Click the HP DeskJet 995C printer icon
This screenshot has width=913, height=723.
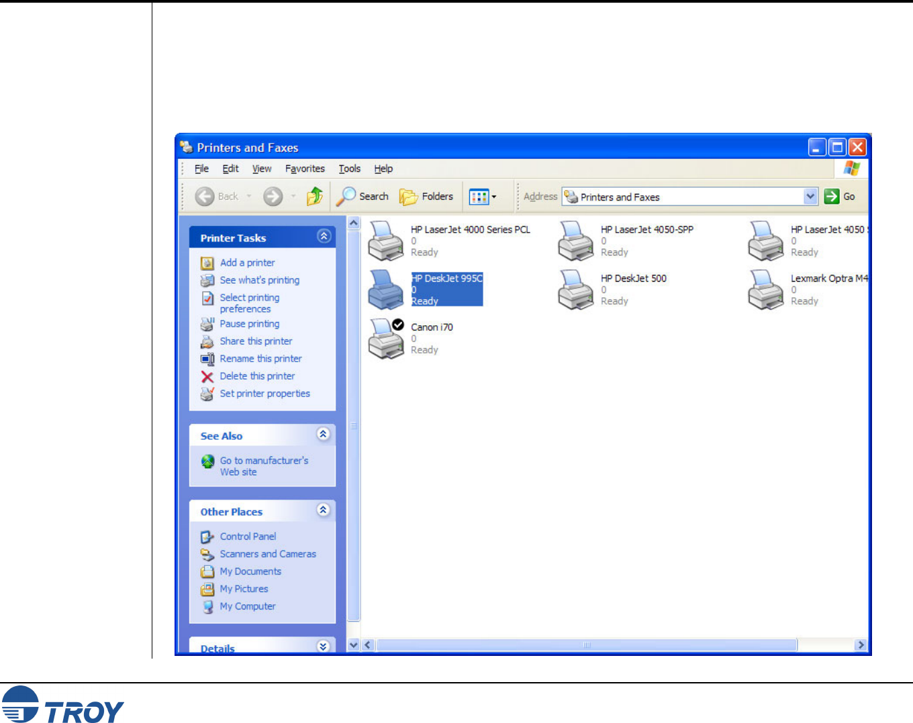[x=385, y=290]
